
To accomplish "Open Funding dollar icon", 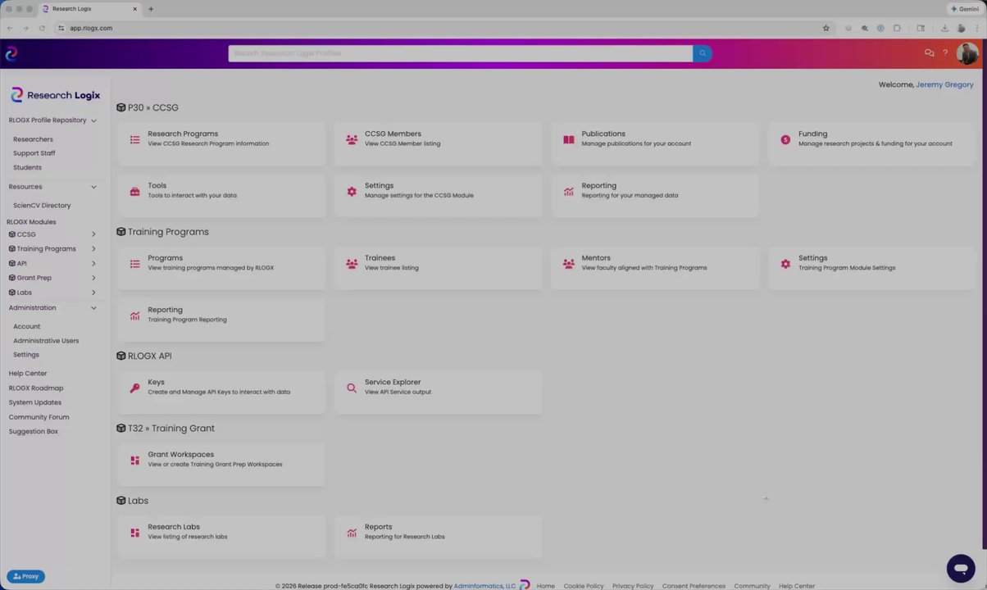I will click(x=785, y=140).
